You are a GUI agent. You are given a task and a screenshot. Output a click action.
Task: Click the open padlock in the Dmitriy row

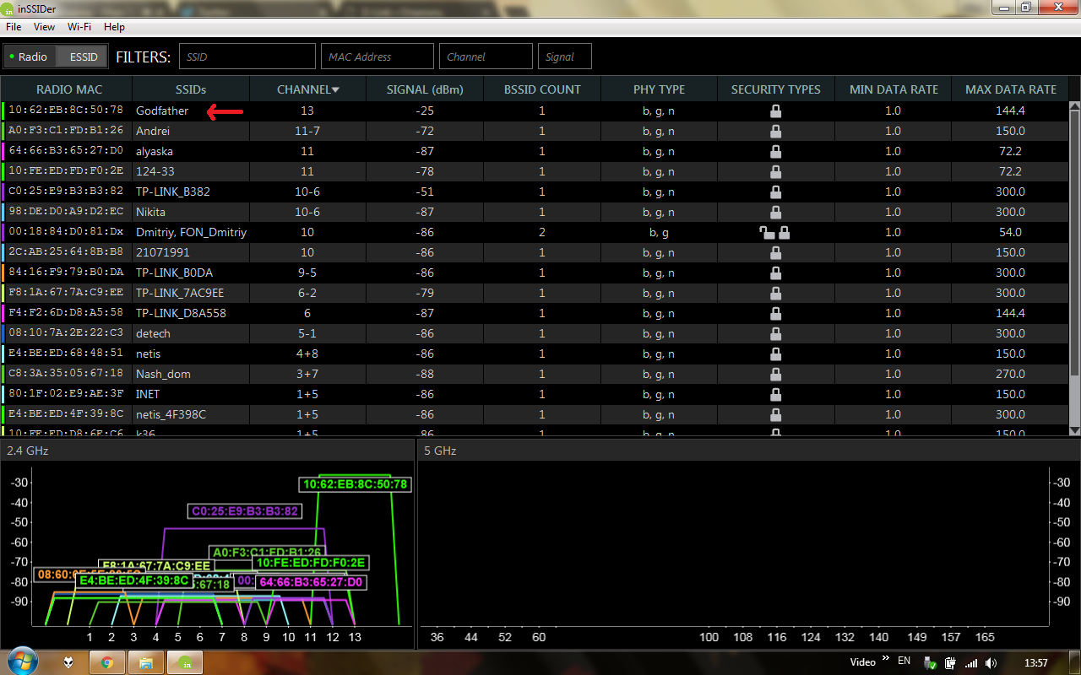[x=767, y=232]
